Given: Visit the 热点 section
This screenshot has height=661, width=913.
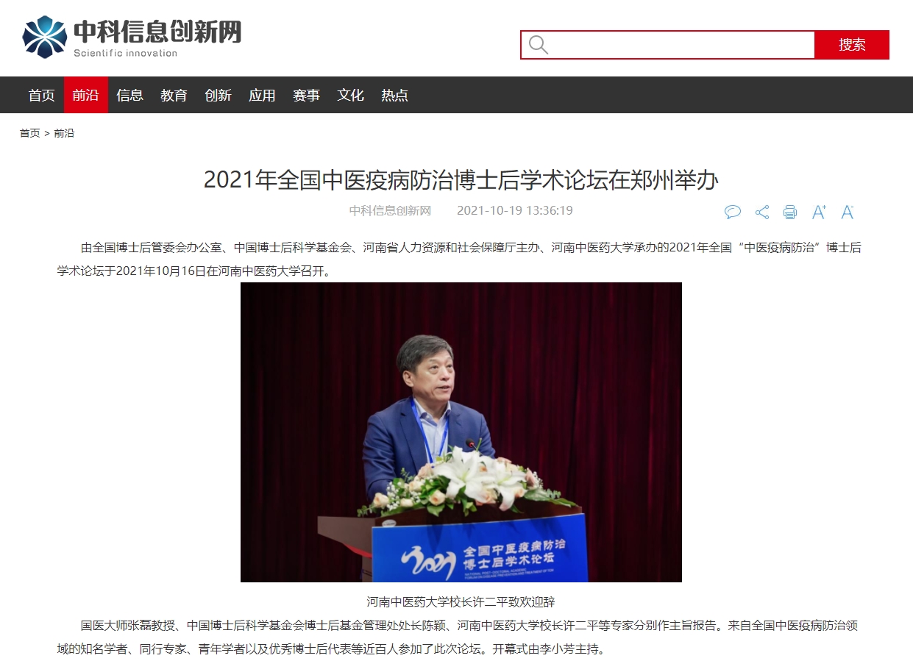Looking at the screenshot, I should point(395,95).
